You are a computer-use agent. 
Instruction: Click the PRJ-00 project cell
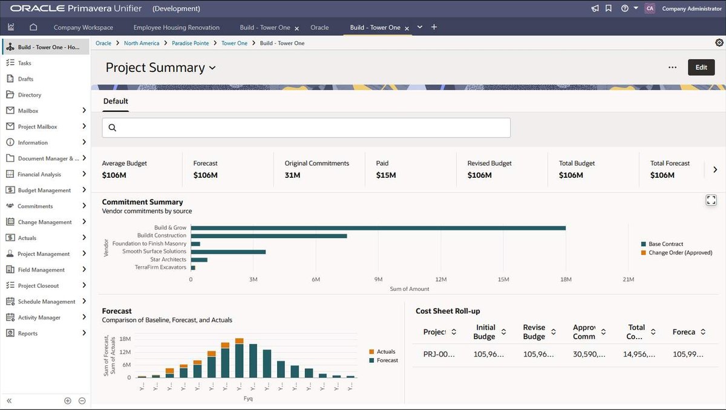point(439,354)
